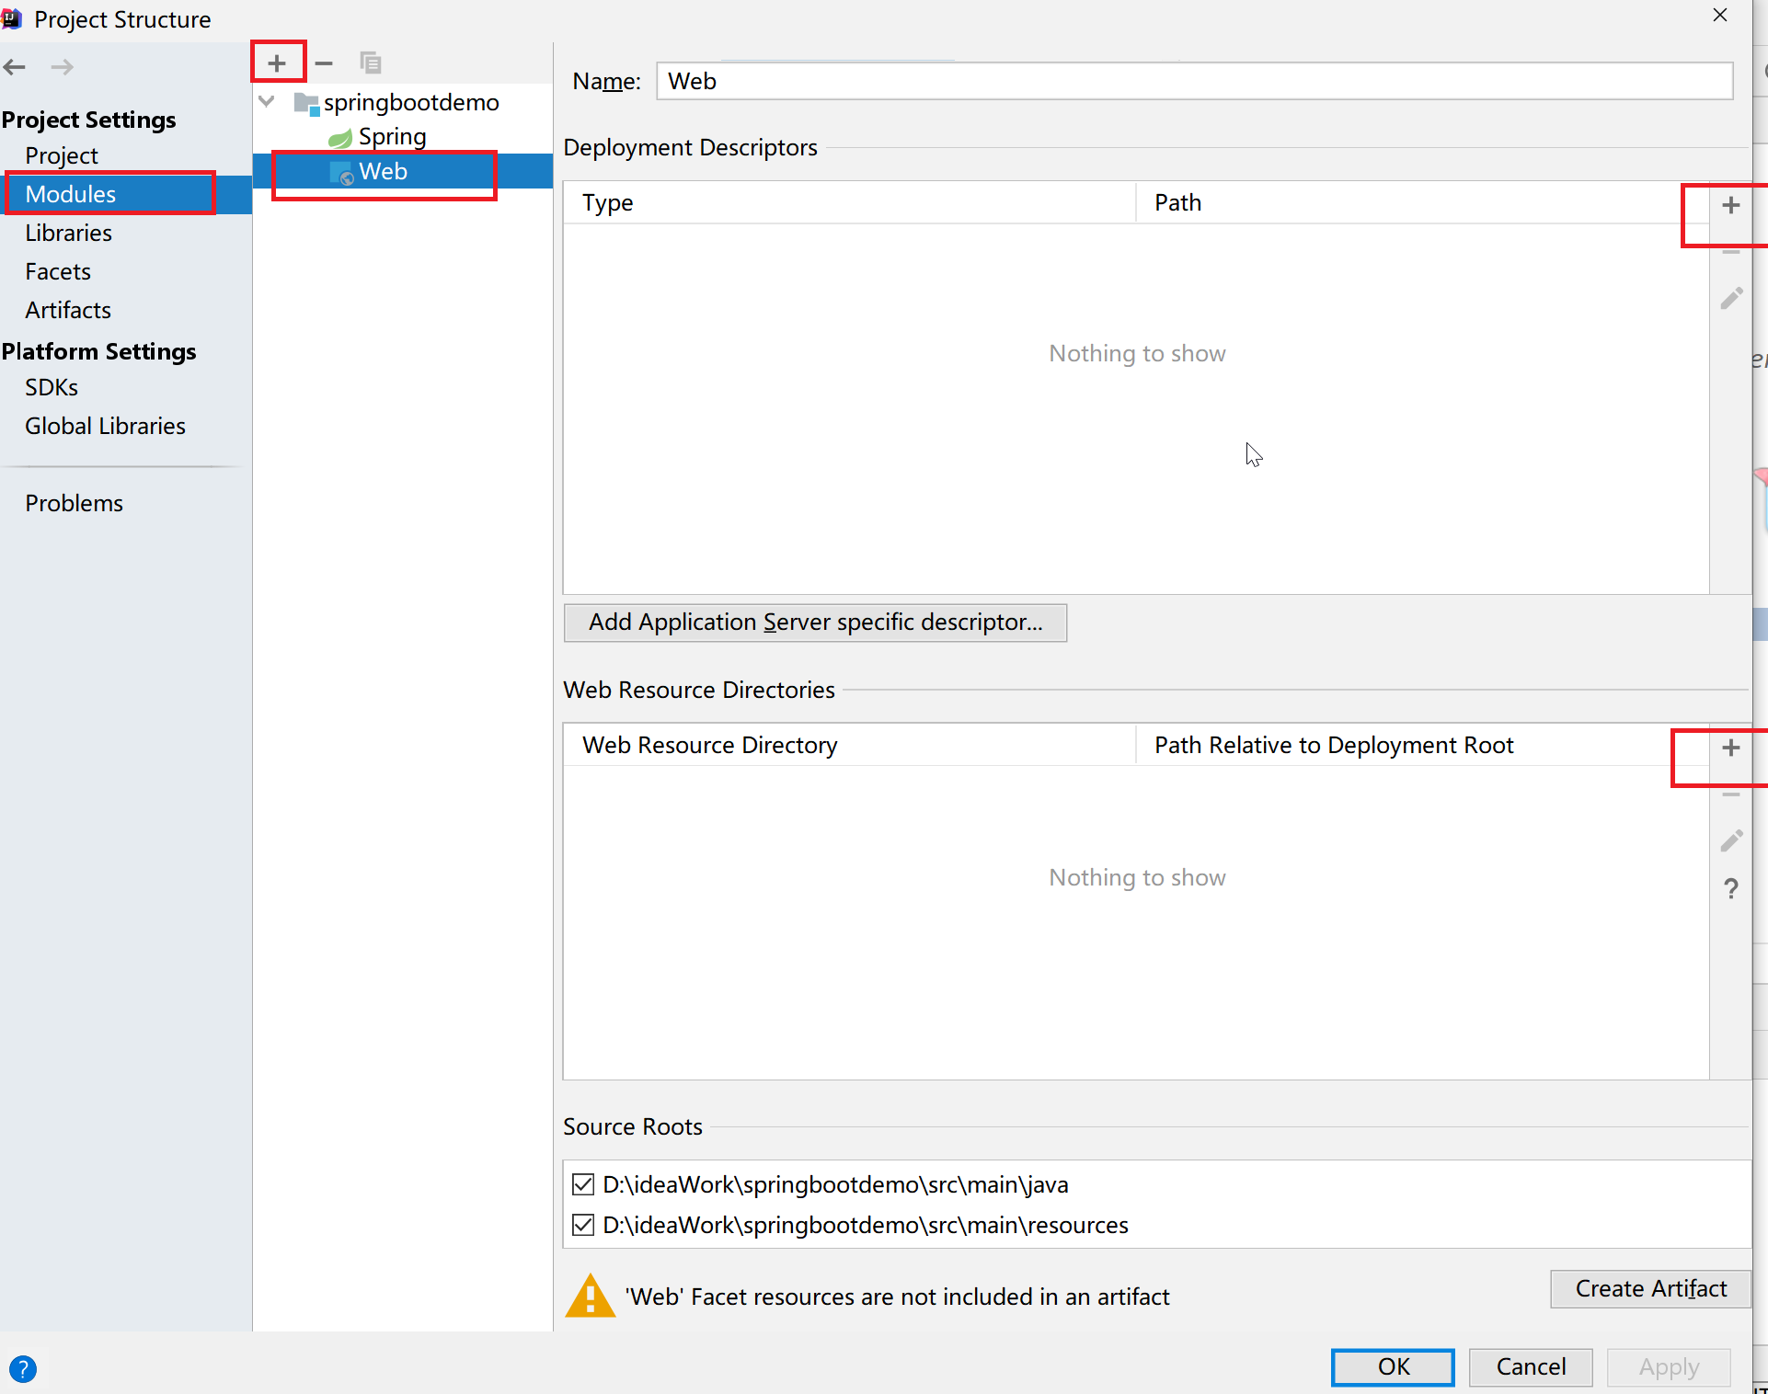1768x1394 pixels.
Task: Open help with the blue question mark icon
Action: 22,1369
